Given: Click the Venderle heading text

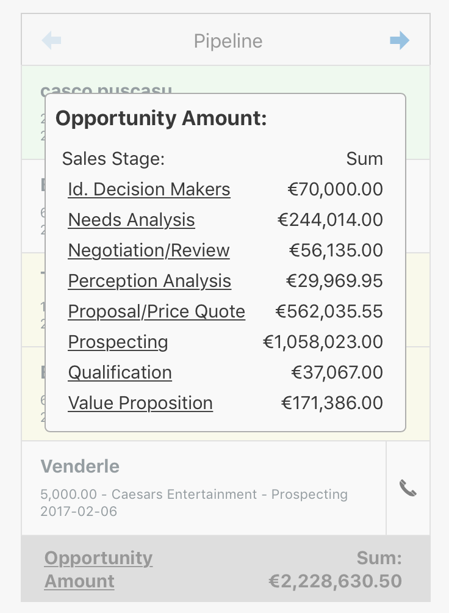Looking at the screenshot, I should point(80,466).
